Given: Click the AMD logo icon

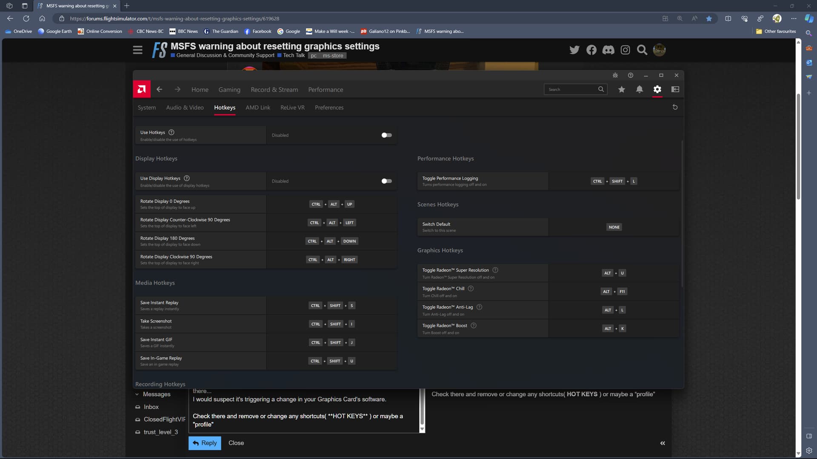Looking at the screenshot, I should [x=142, y=89].
